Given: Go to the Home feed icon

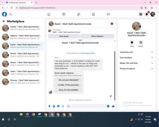Looking at the screenshot, I should point(49,14).
